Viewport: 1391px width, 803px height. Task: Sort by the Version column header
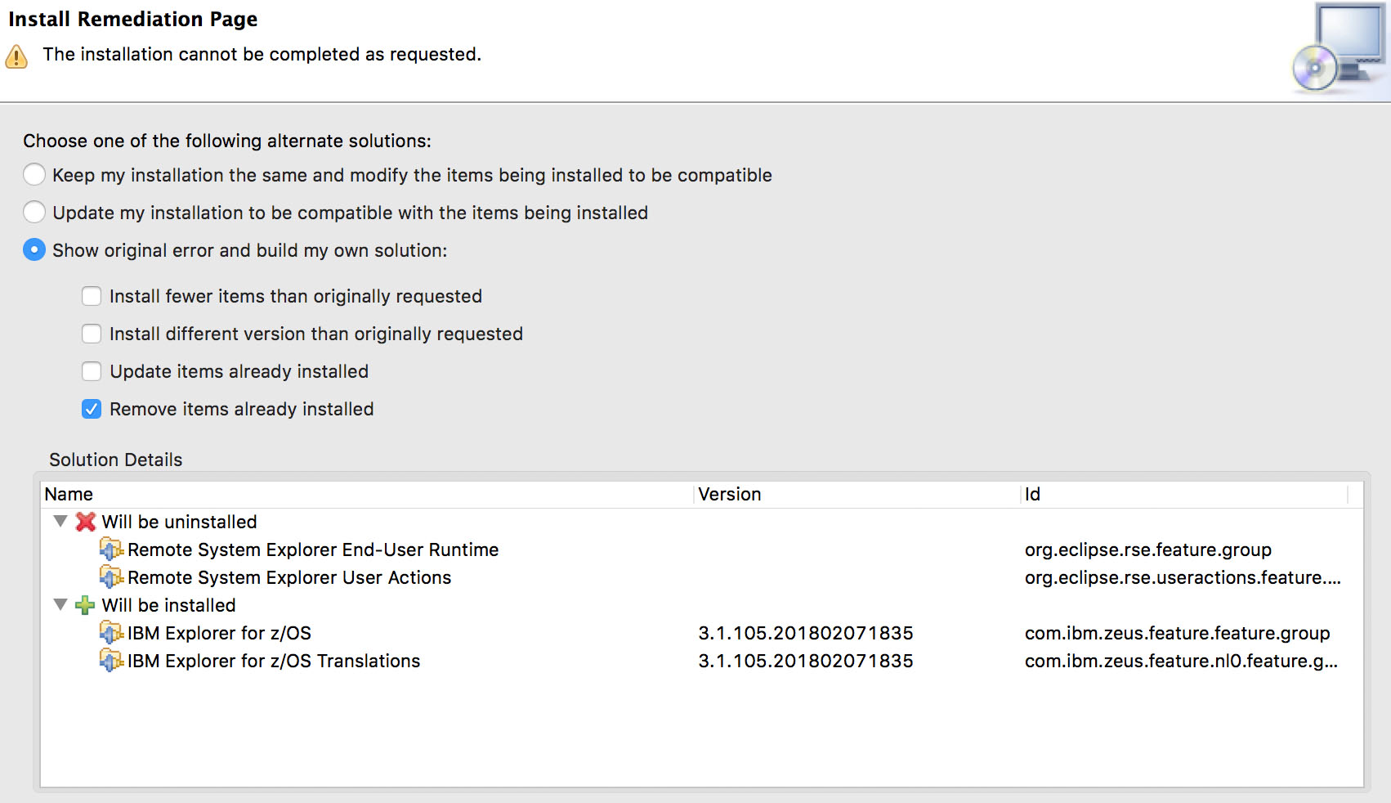pos(858,494)
